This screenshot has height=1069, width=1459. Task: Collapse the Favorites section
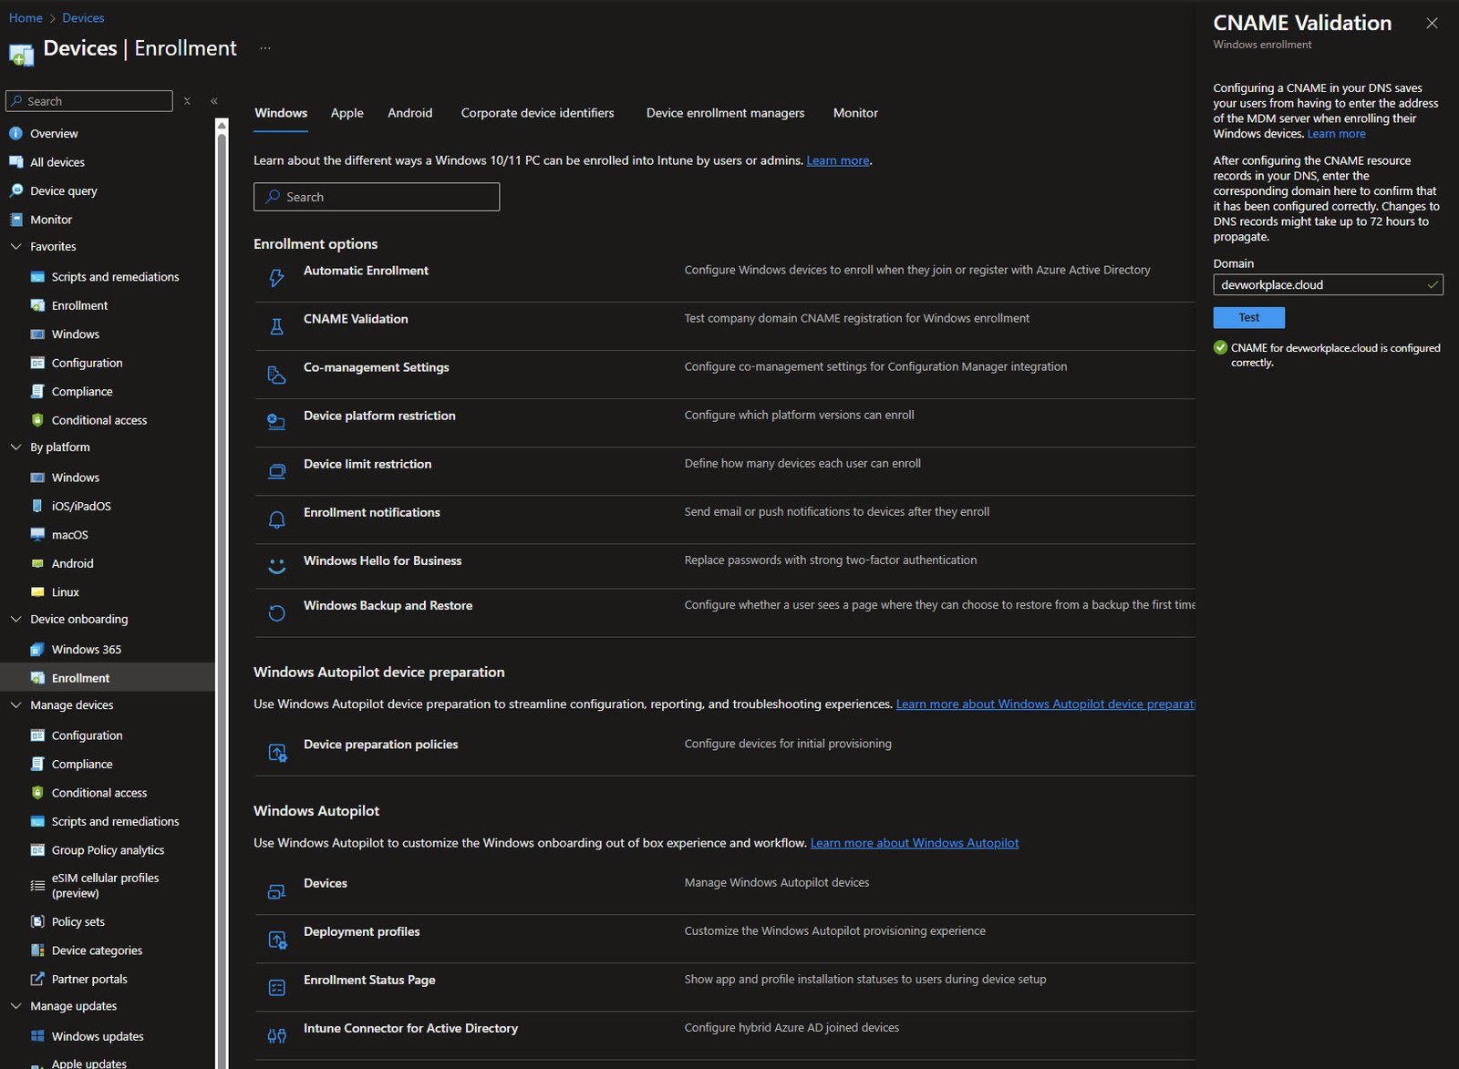(16, 247)
